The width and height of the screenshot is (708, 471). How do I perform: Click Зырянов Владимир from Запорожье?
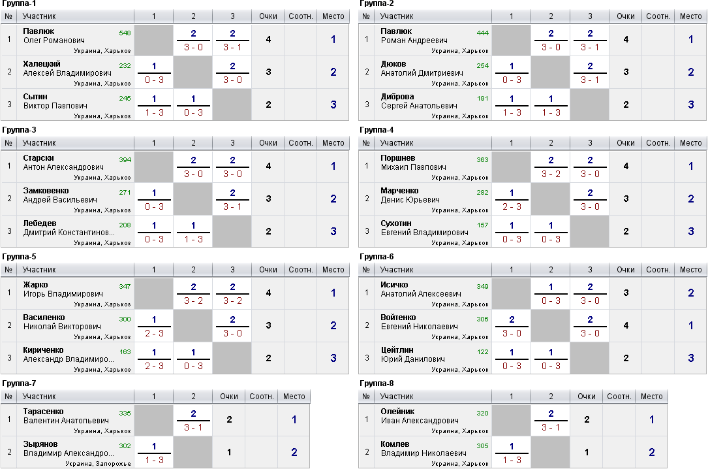[68, 448]
